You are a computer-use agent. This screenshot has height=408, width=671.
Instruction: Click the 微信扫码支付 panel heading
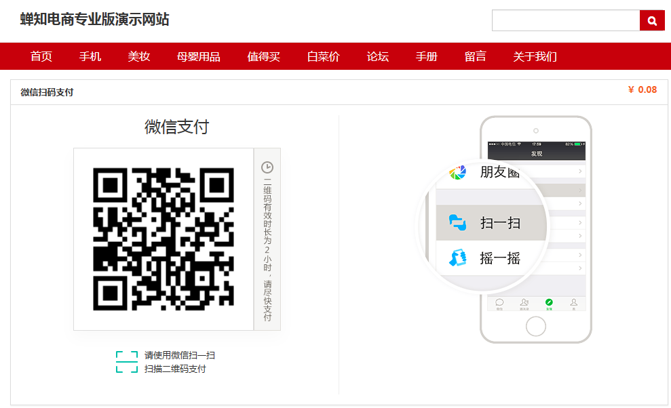tap(47, 92)
